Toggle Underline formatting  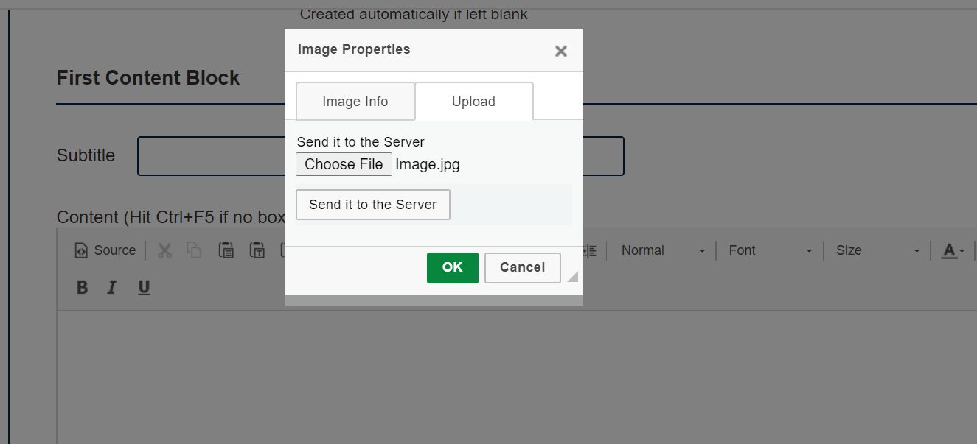144,287
